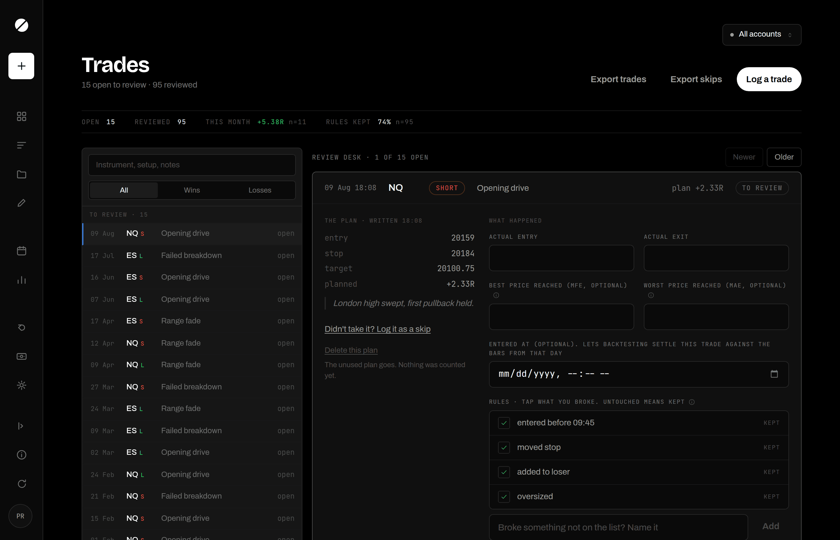Select the 17 Jul ES Failed breakdown row

pos(192,255)
